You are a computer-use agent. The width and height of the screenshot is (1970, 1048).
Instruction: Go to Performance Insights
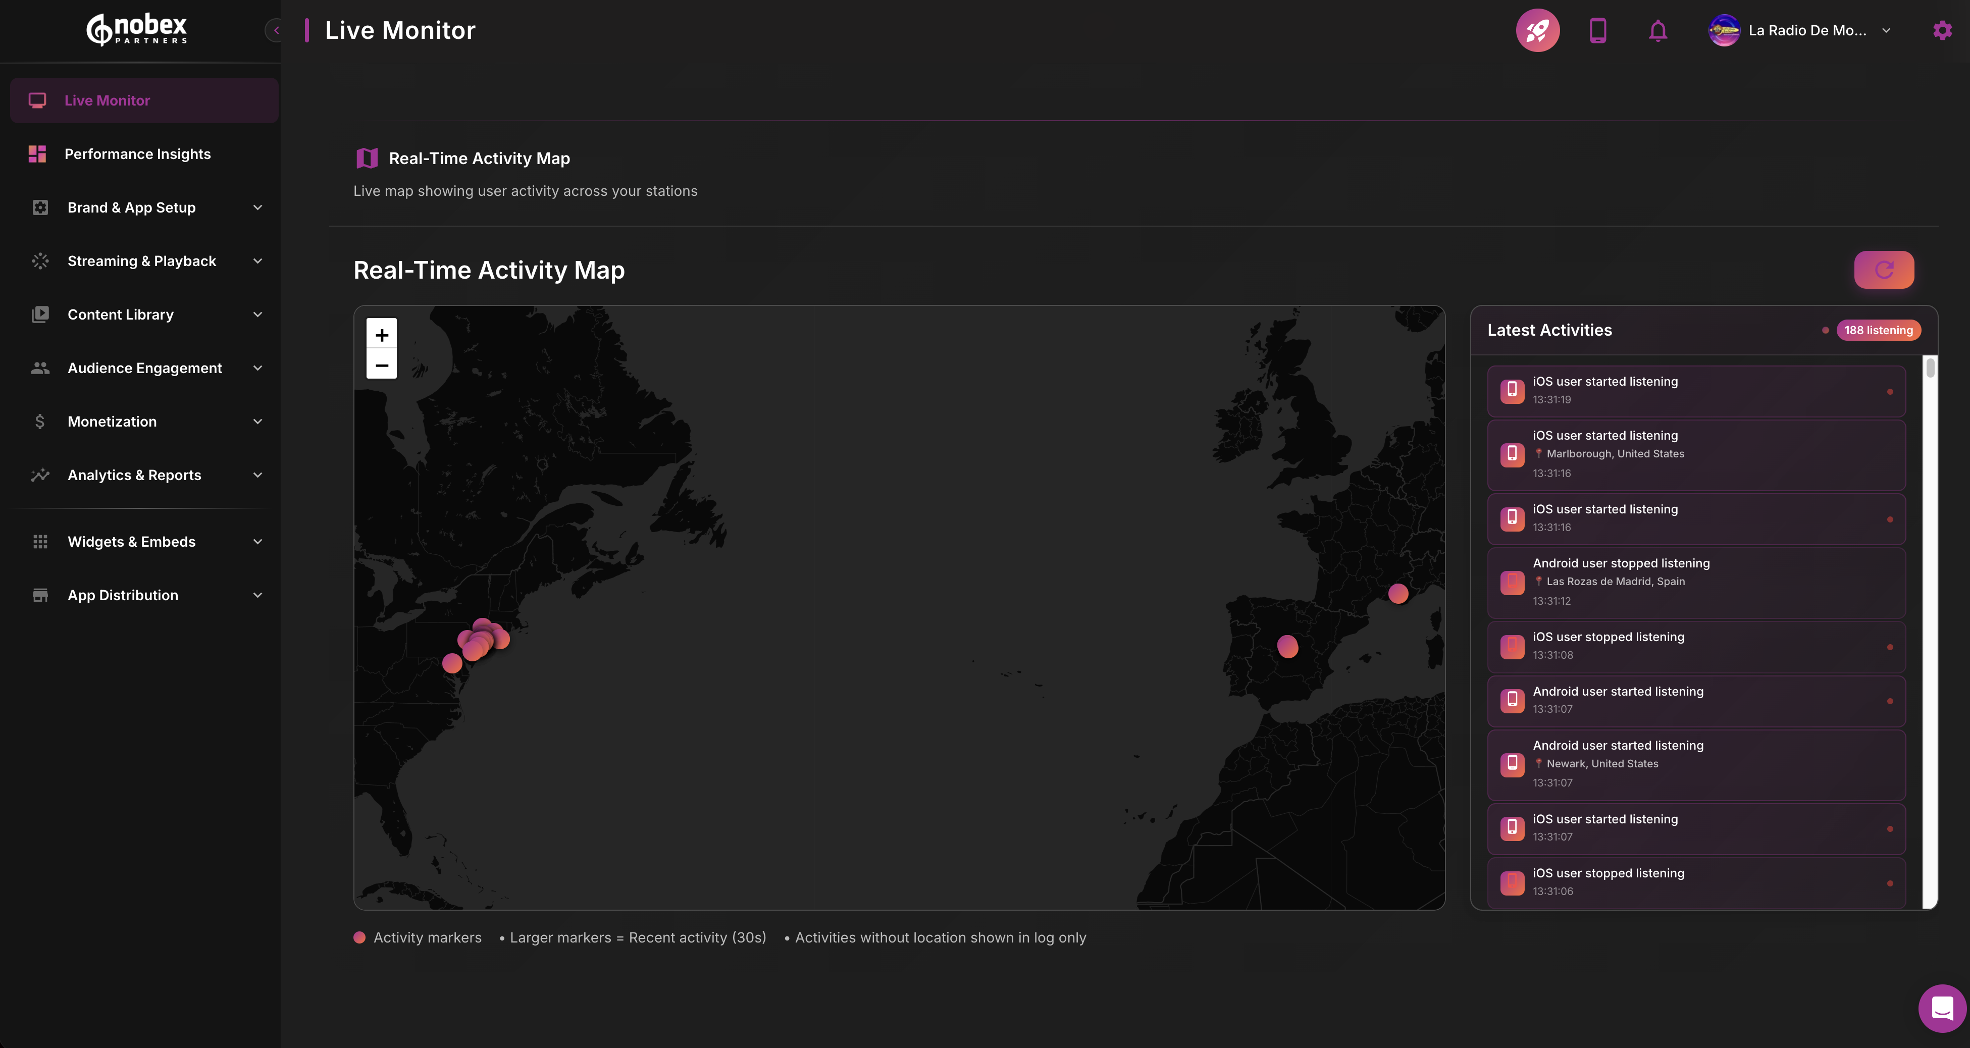coord(138,153)
